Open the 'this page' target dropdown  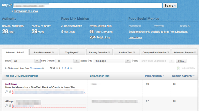tap(112, 61)
